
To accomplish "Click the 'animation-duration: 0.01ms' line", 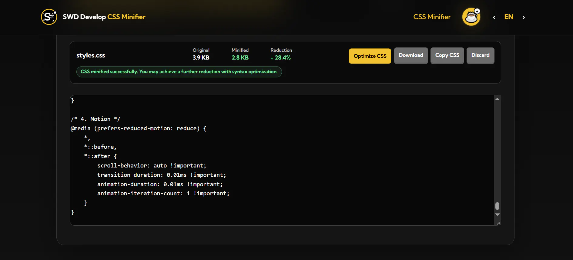I will point(160,184).
